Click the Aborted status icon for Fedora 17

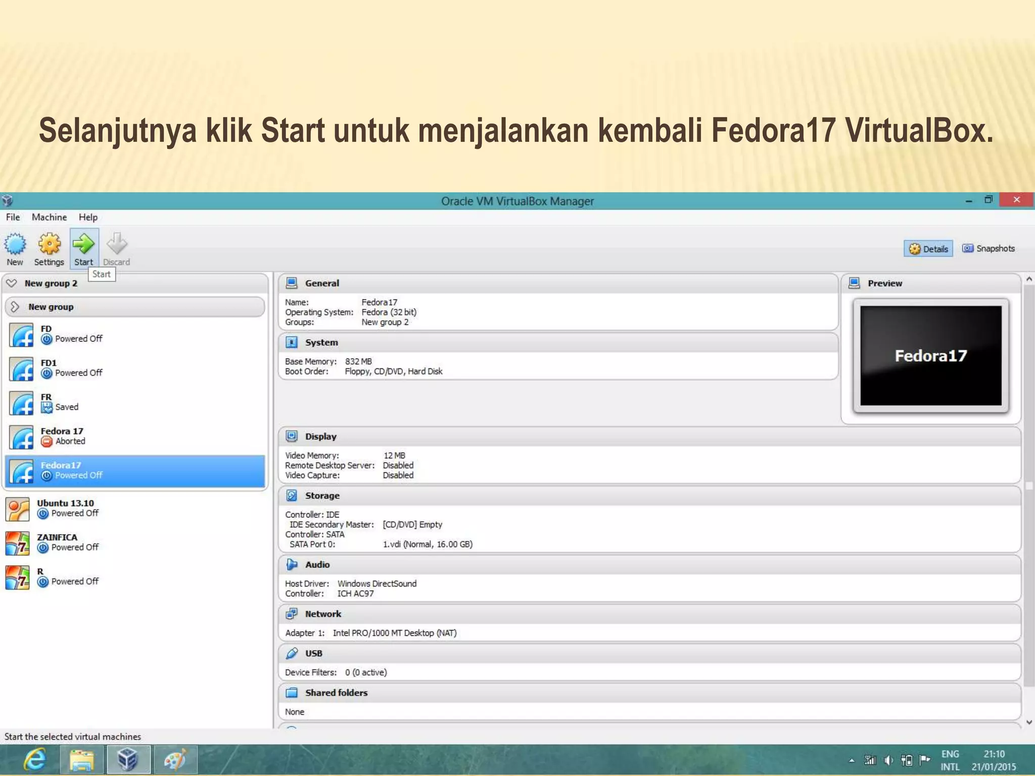pyautogui.click(x=46, y=442)
